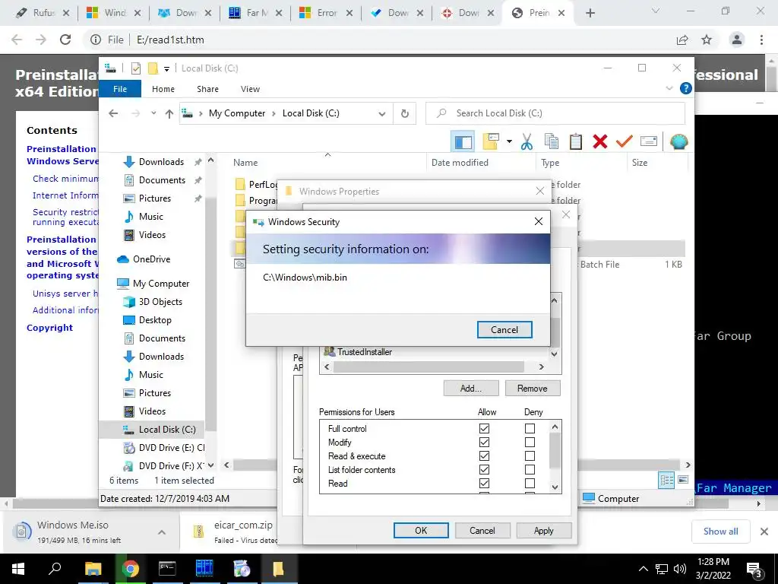Switch Explorer to large icons view
Screen dimensions: 778x584
click(683, 480)
